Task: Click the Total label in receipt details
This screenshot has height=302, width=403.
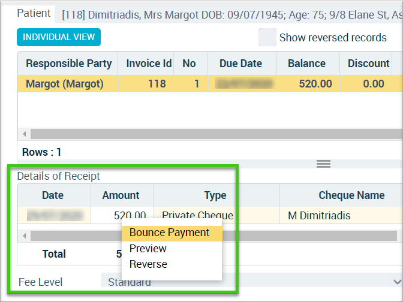Action: point(54,253)
